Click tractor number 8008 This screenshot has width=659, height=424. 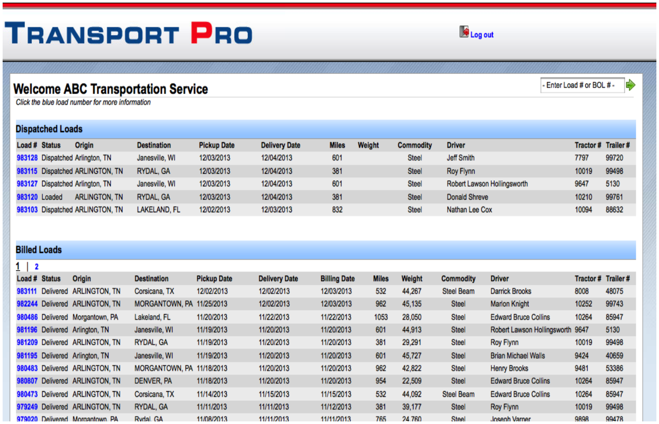point(582,291)
